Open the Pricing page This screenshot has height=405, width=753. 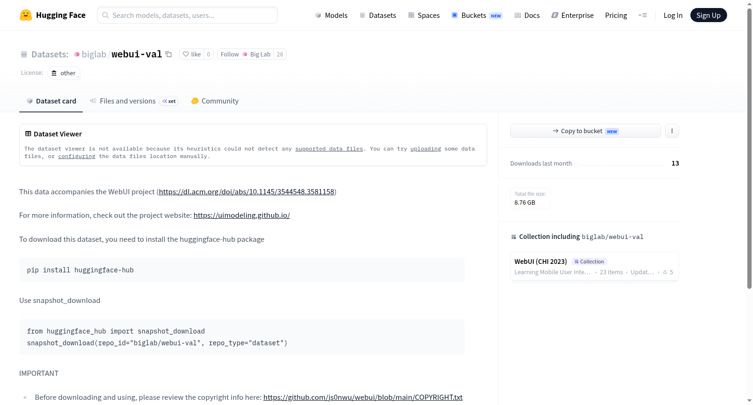coord(616,15)
